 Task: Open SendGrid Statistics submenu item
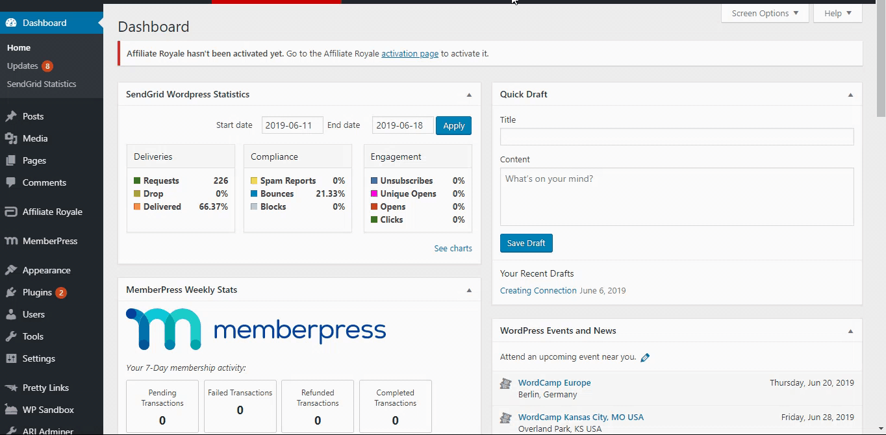tap(42, 84)
